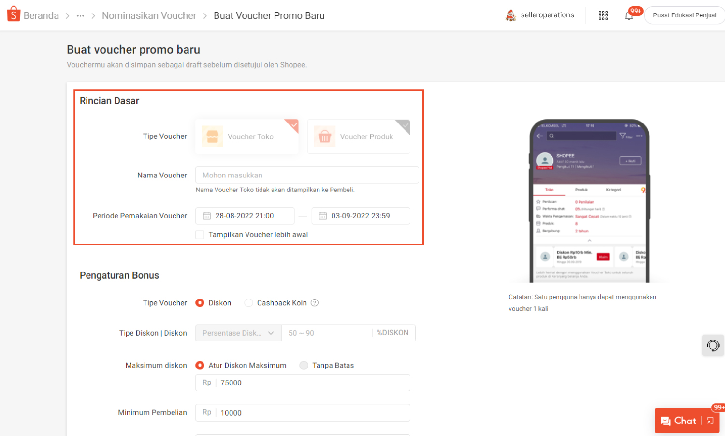Screen dimensions: 725x436
Task: Click the Cashback Koin help icon
Action: coord(315,303)
